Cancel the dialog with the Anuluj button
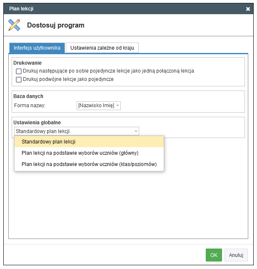Image resolution: width=257 pixels, height=269 pixels. (x=236, y=255)
